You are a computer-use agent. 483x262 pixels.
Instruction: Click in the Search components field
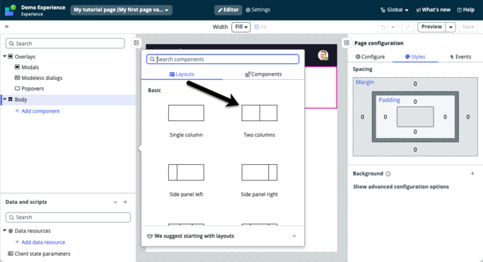tap(223, 59)
